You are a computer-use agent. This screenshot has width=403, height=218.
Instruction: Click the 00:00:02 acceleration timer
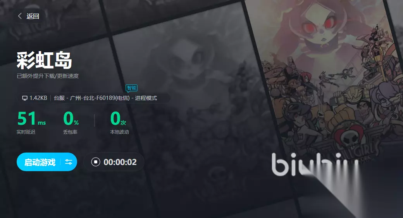pos(120,162)
